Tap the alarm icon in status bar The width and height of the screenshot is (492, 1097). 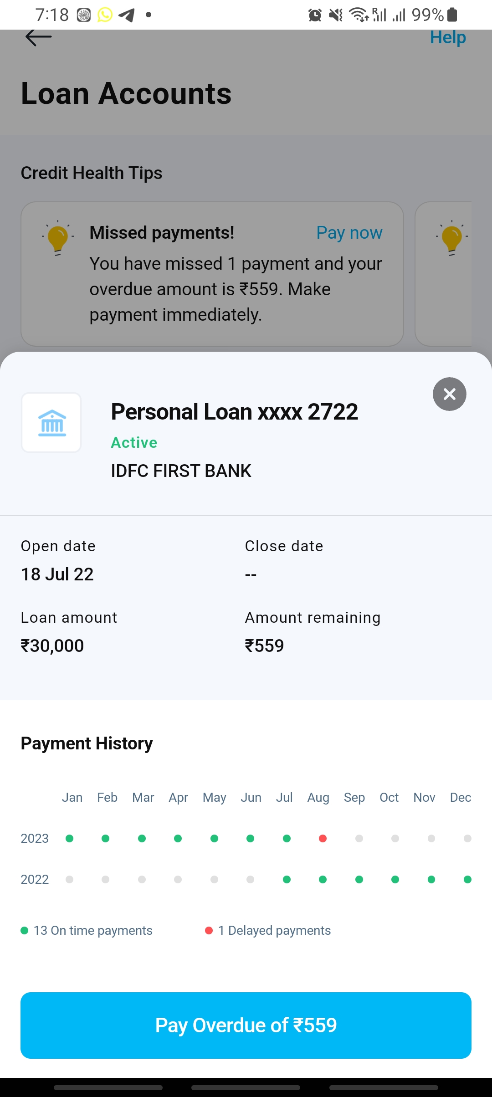(315, 15)
